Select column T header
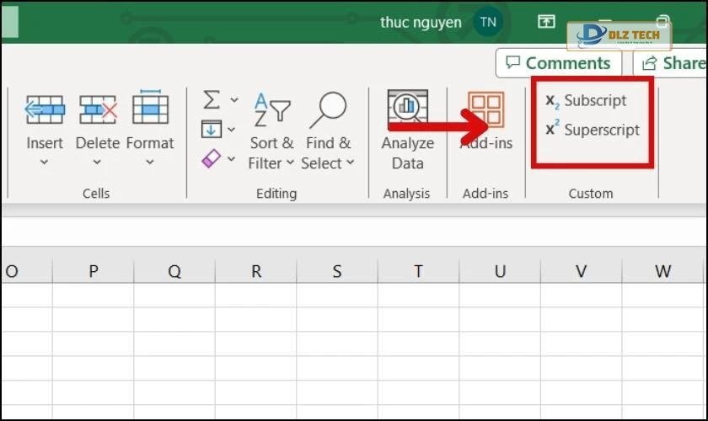The height and width of the screenshot is (421, 708). click(x=418, y=271)
